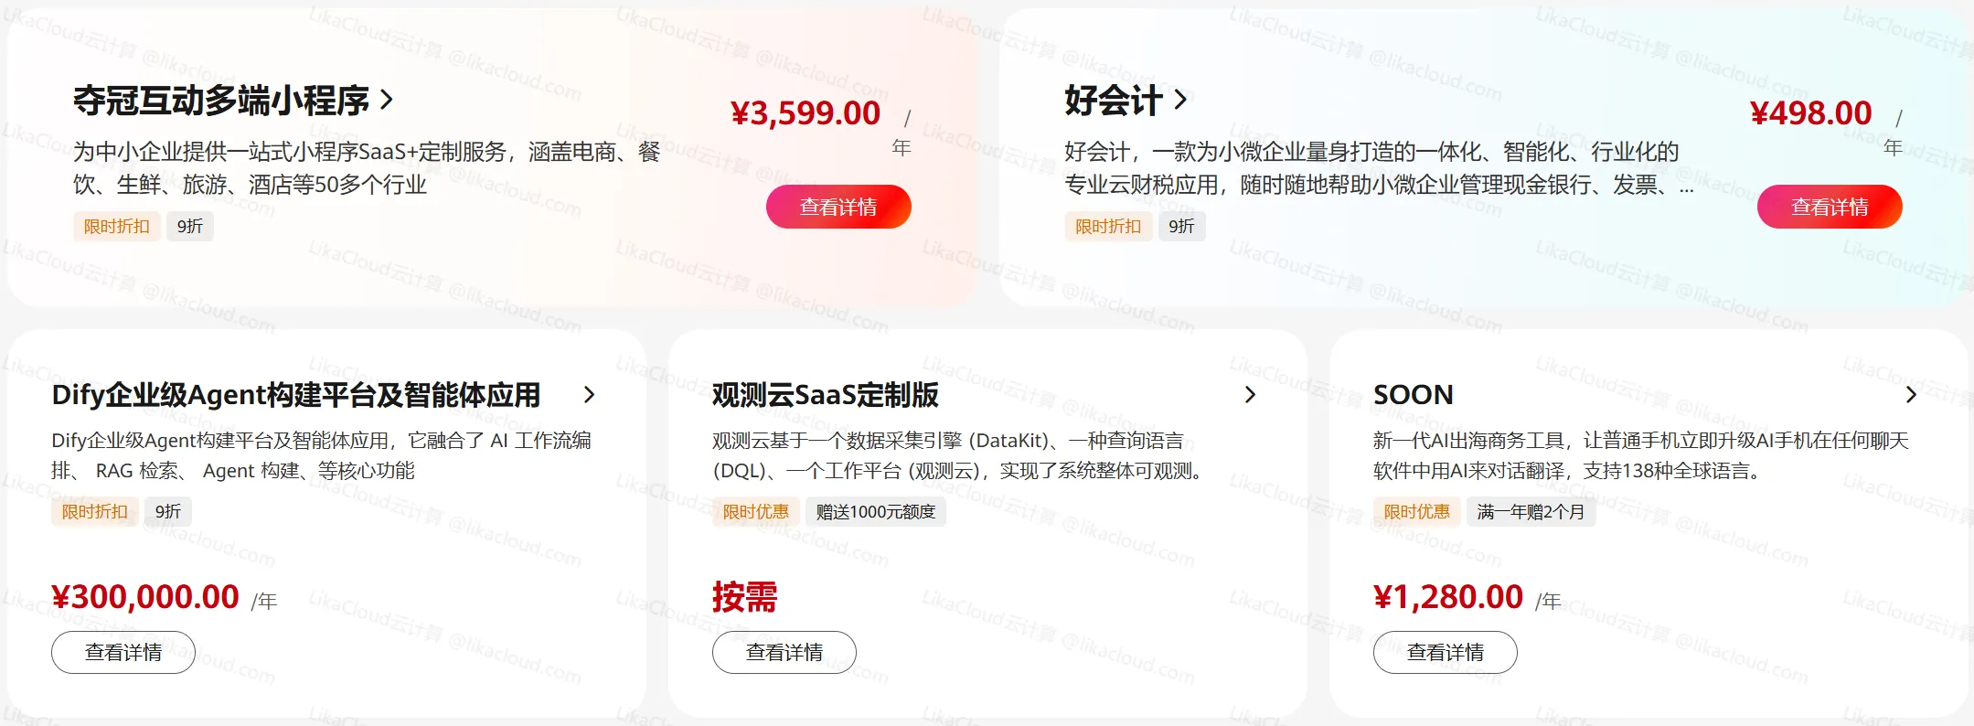Click 查看详情 button for 夺冠互动多端小程序
1974x726 pixels.
(x=838, y=207)
